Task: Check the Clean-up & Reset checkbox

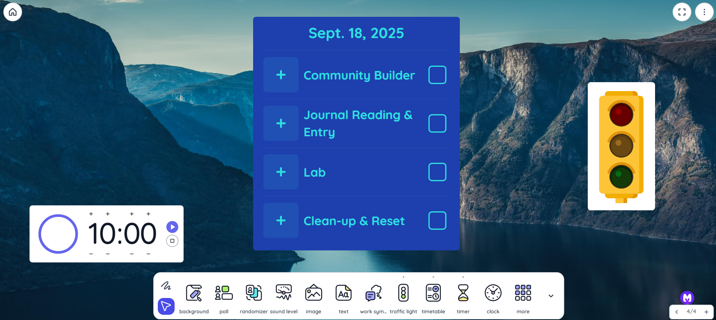Action: (437, 221)
